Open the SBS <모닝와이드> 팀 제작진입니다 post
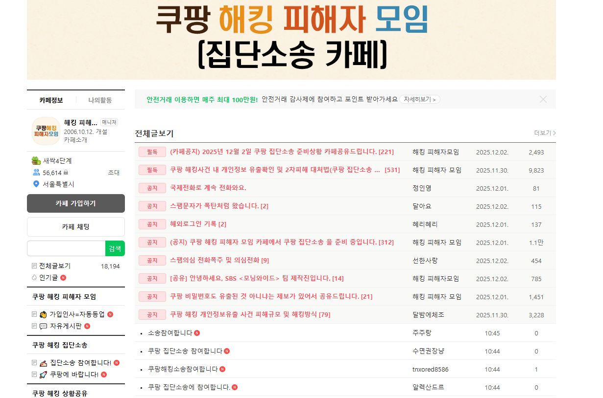Image resolution: width=603 pixels, height=398 pixels. pyautogui.click(x=250, y=278)
